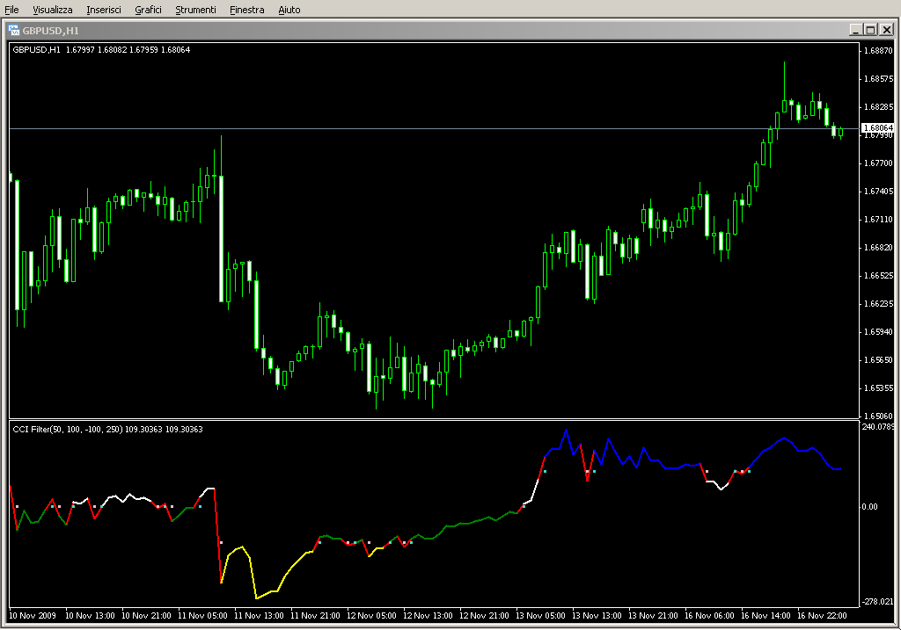Image resolution: width=901 pixels, height=630 pixels.
Task: Click the 1.68575 price scale label
Action: (x=878, y=78)
